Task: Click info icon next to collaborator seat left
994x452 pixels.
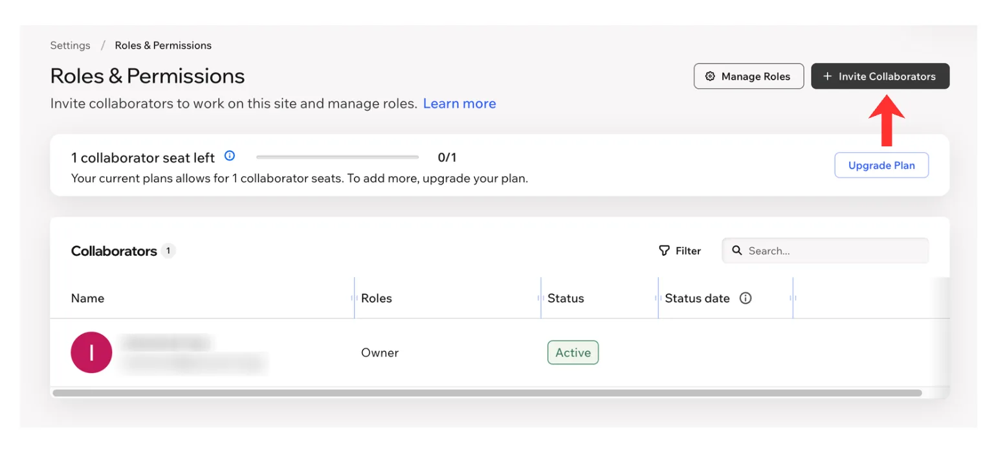Action: pyautogui.click(x=230, y=156)
